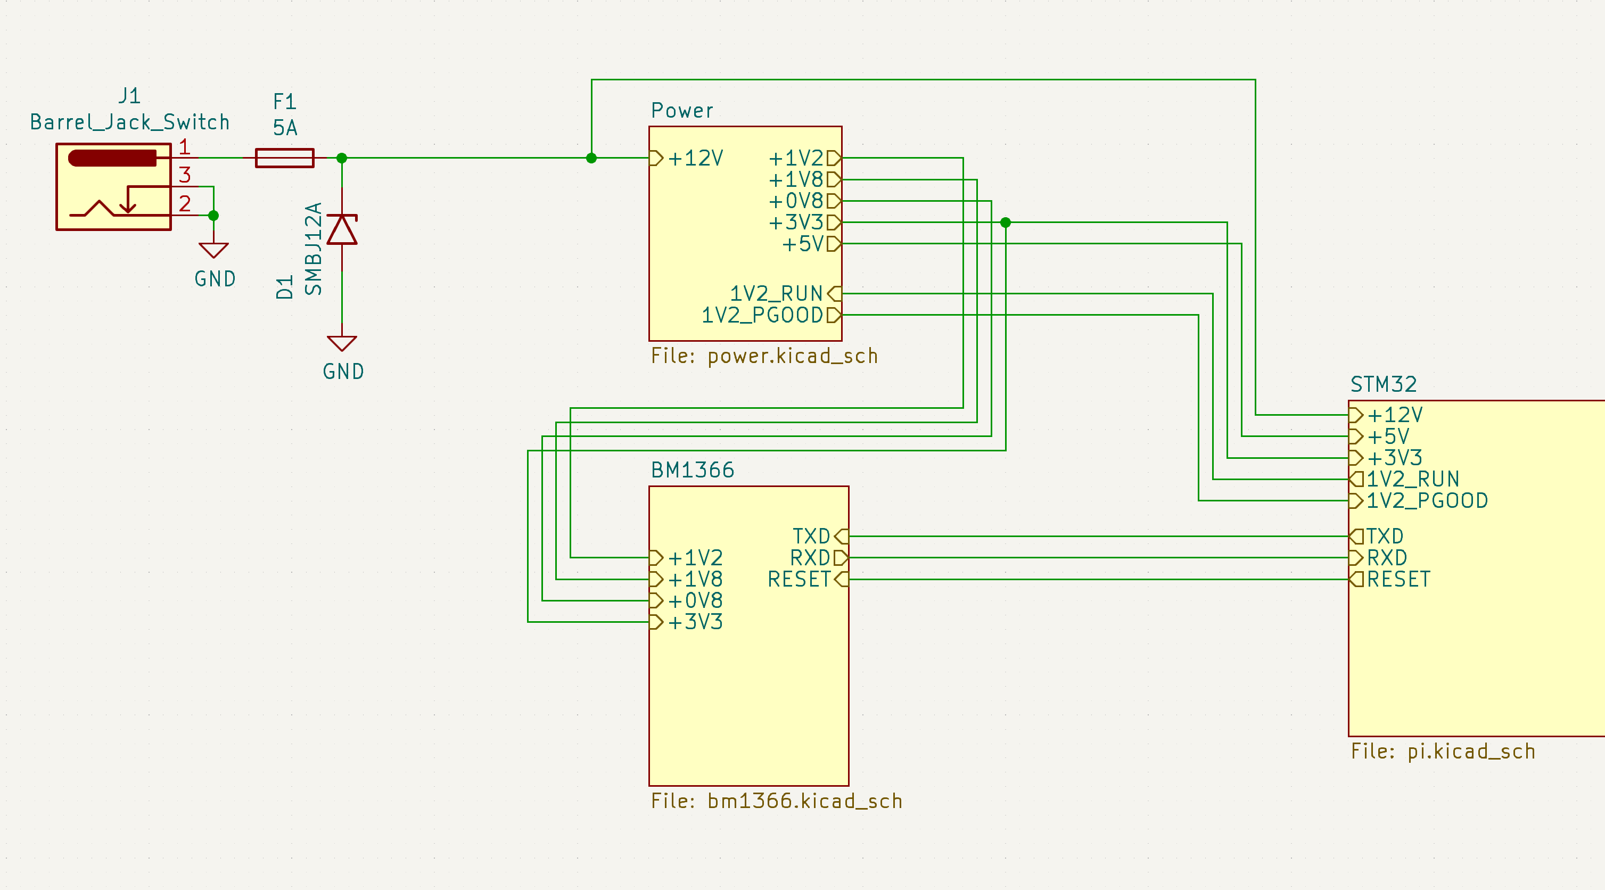Click the wire junction after fuse F1

coord(342,158)
